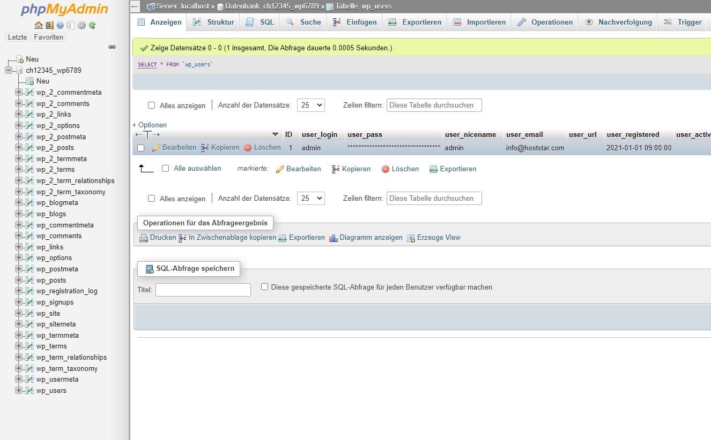Viewport: 711px width, 440px height.
Task: Go to the Einfügen tab
Action: [x=354, y=22]
